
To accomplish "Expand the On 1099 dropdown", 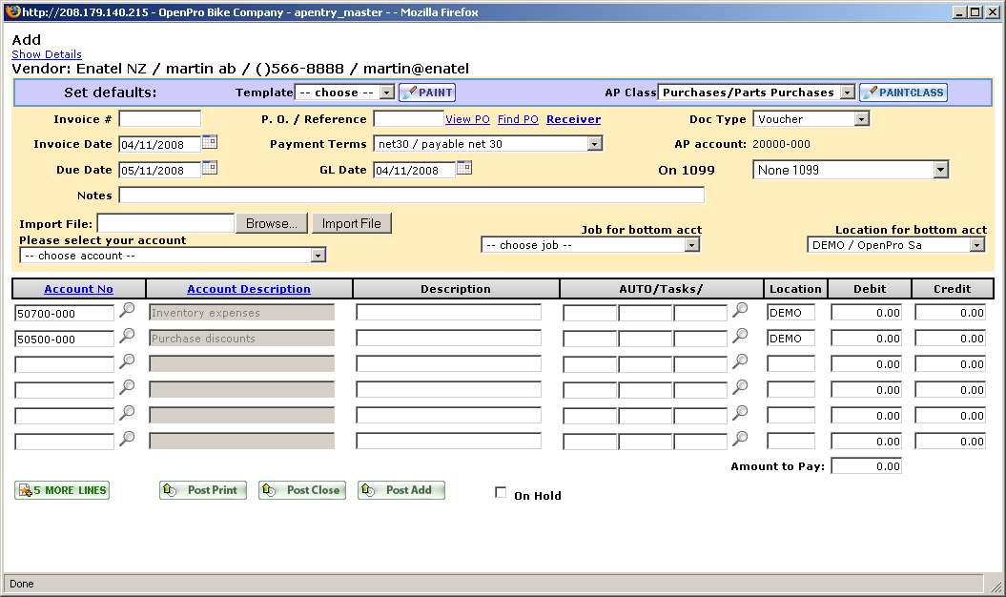I will click(x=940, y=170).
